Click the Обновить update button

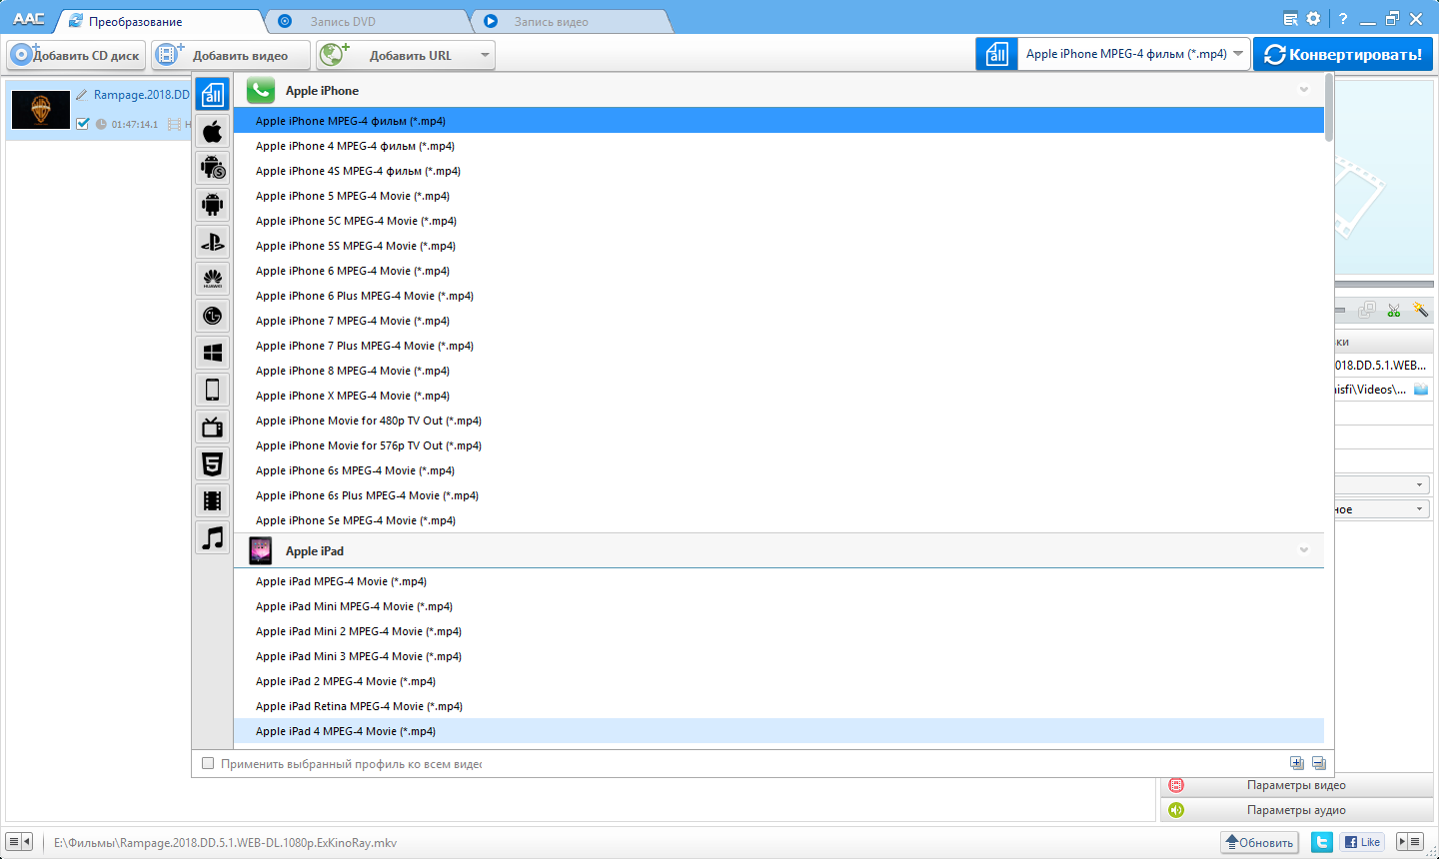[1259, 842]
